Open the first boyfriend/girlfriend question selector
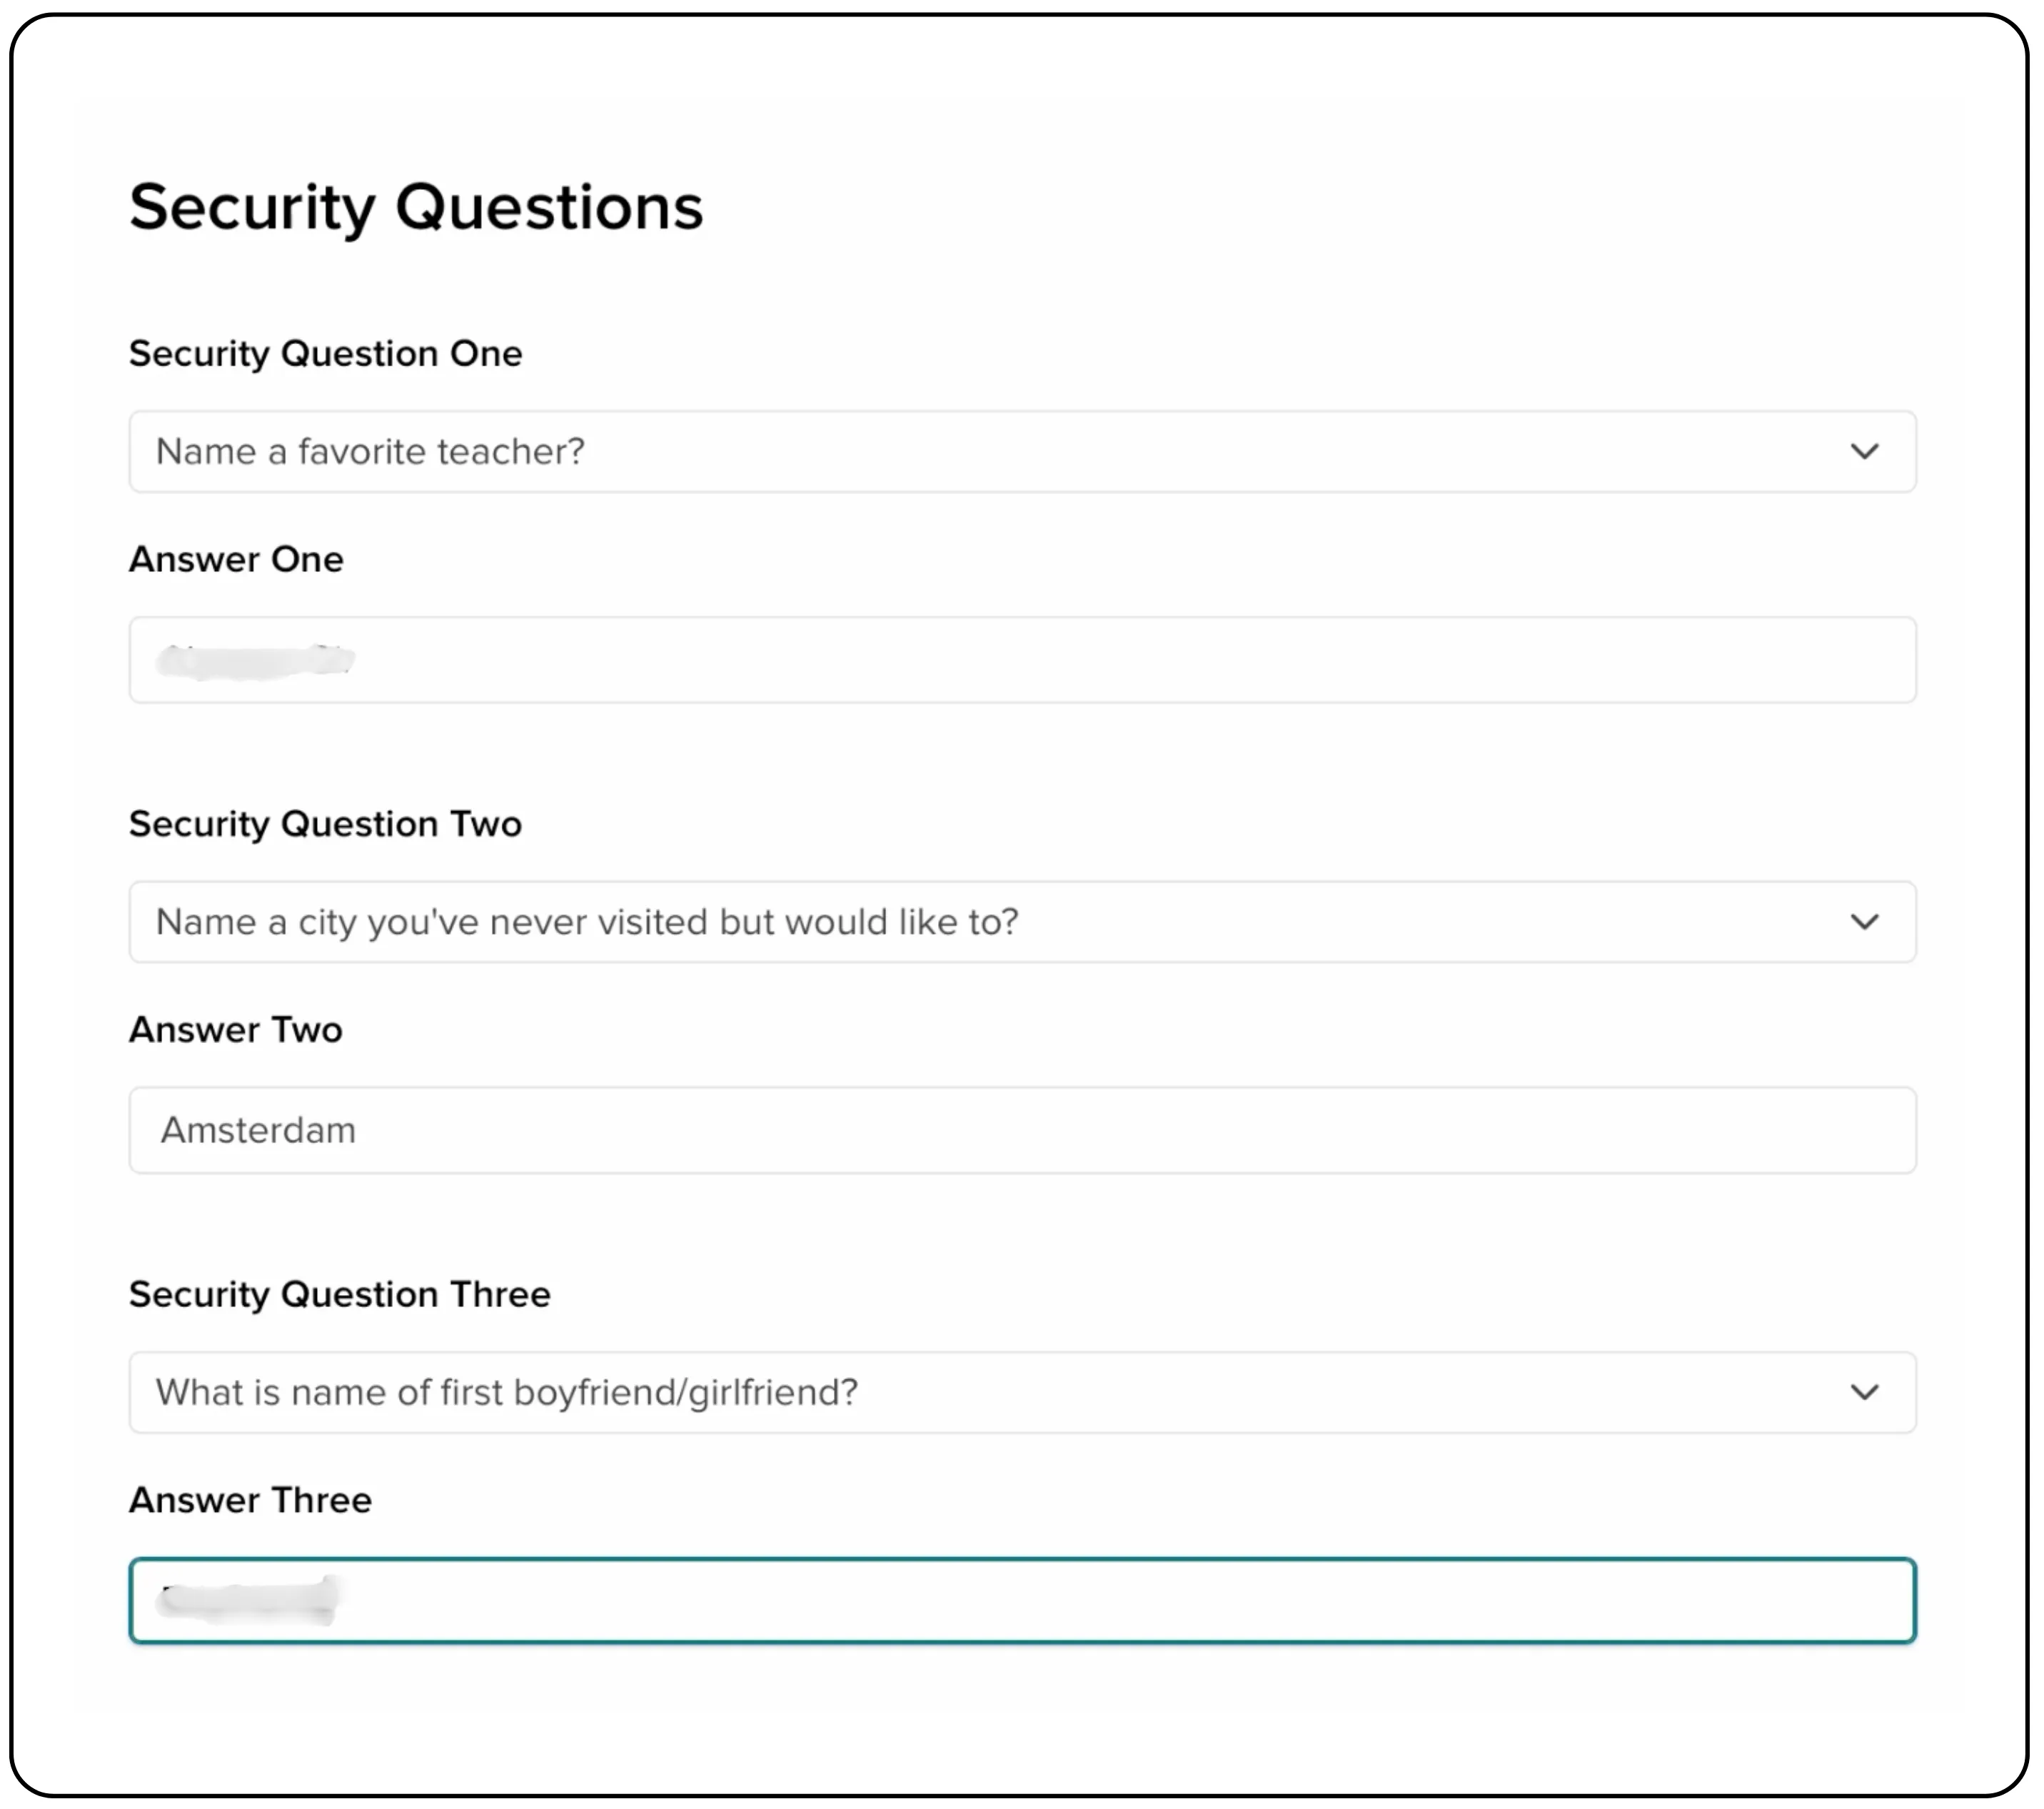 pos(1020,1392)
